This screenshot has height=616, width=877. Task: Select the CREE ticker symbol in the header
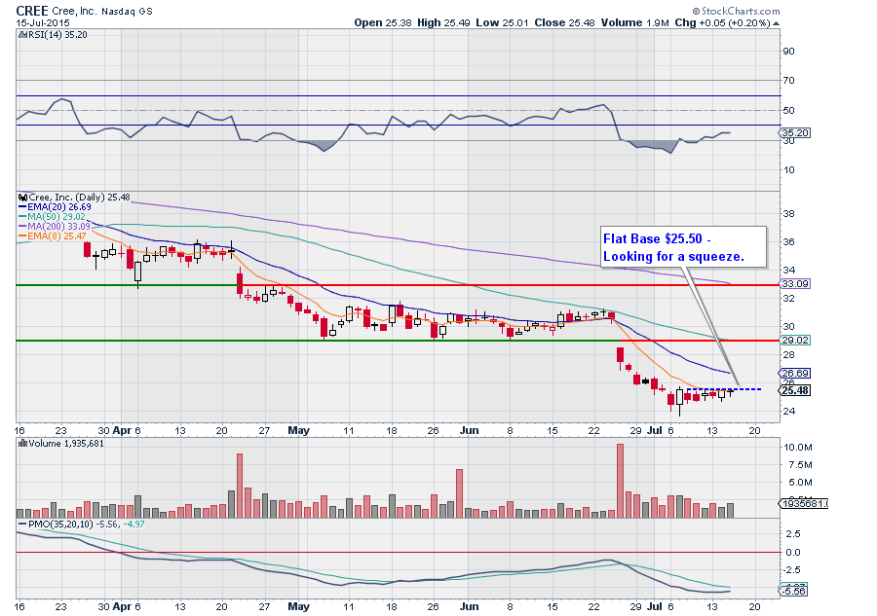click(x=32, y=11)
